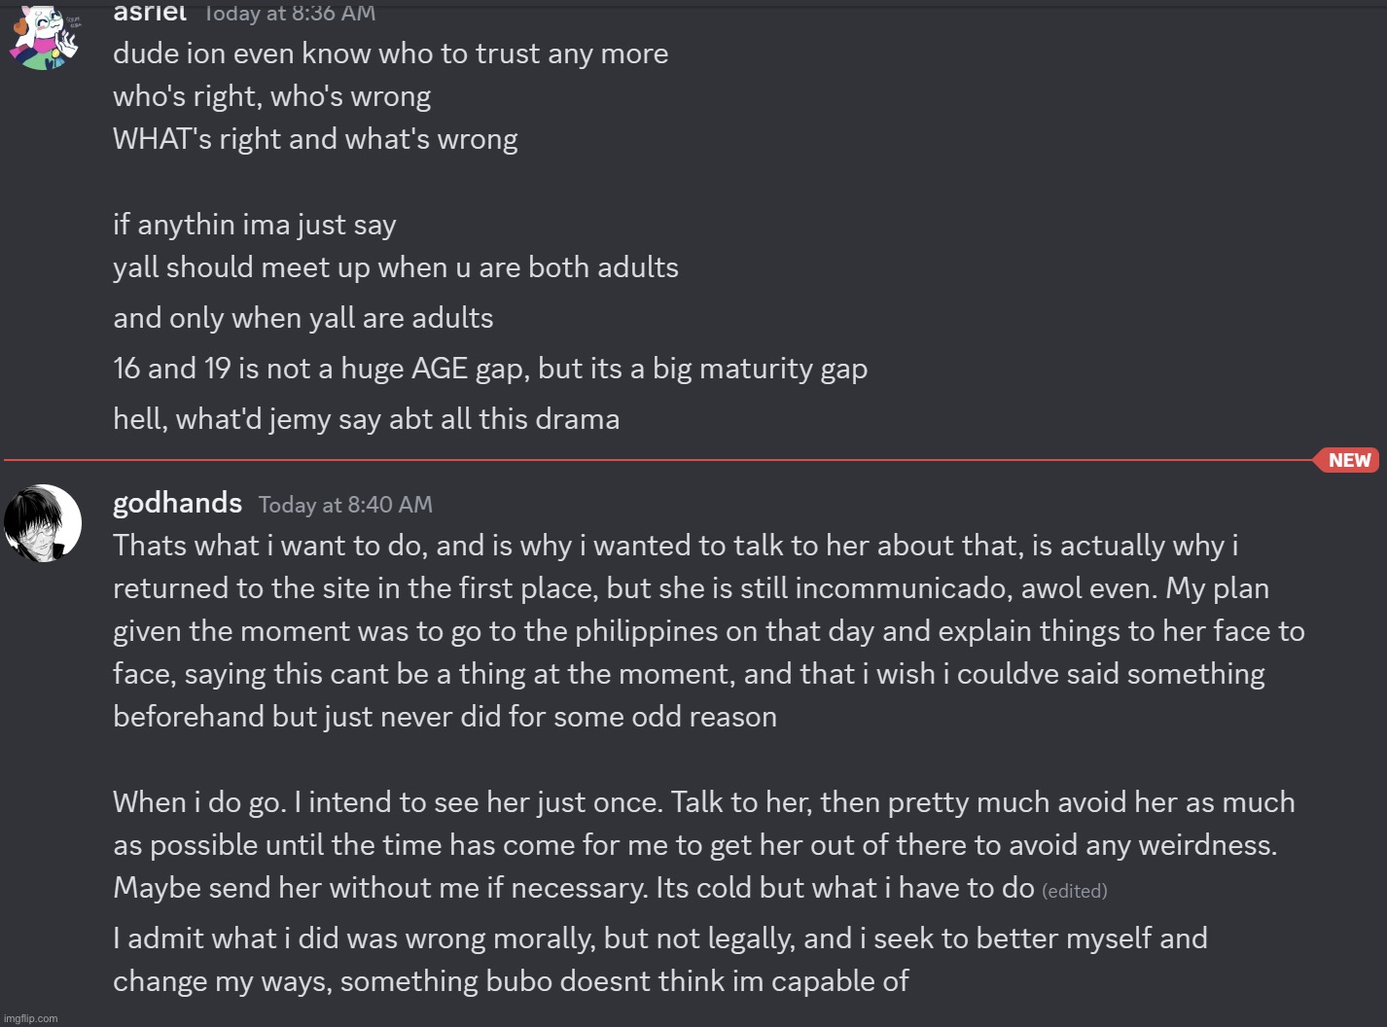Viewport: 1387px width, 1027px height.
Task: Select message "I admit what i did was wrong morally"
Action: pos(659,959)
